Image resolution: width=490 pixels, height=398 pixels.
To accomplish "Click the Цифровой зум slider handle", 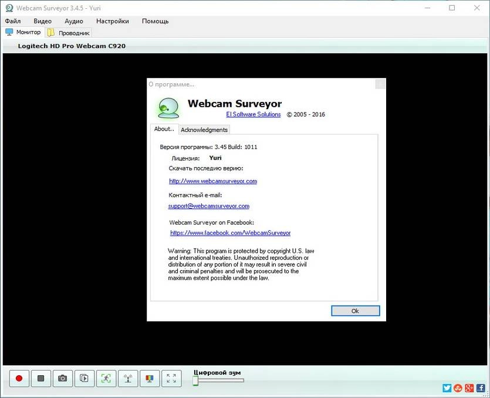I will pos(195,380).
